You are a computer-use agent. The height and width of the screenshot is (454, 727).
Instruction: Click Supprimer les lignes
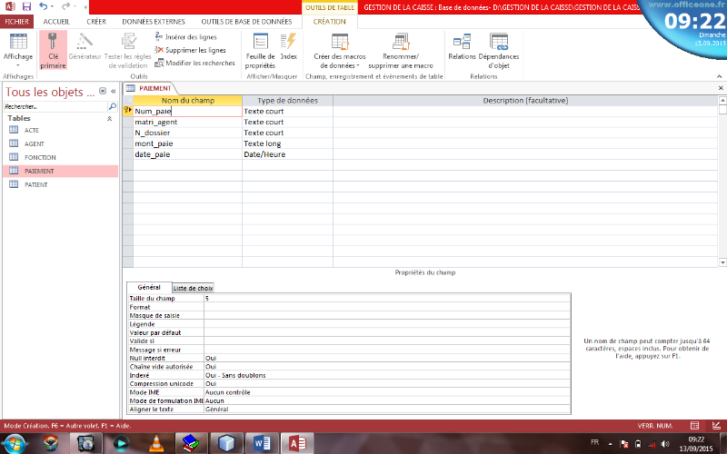[190, 50]
